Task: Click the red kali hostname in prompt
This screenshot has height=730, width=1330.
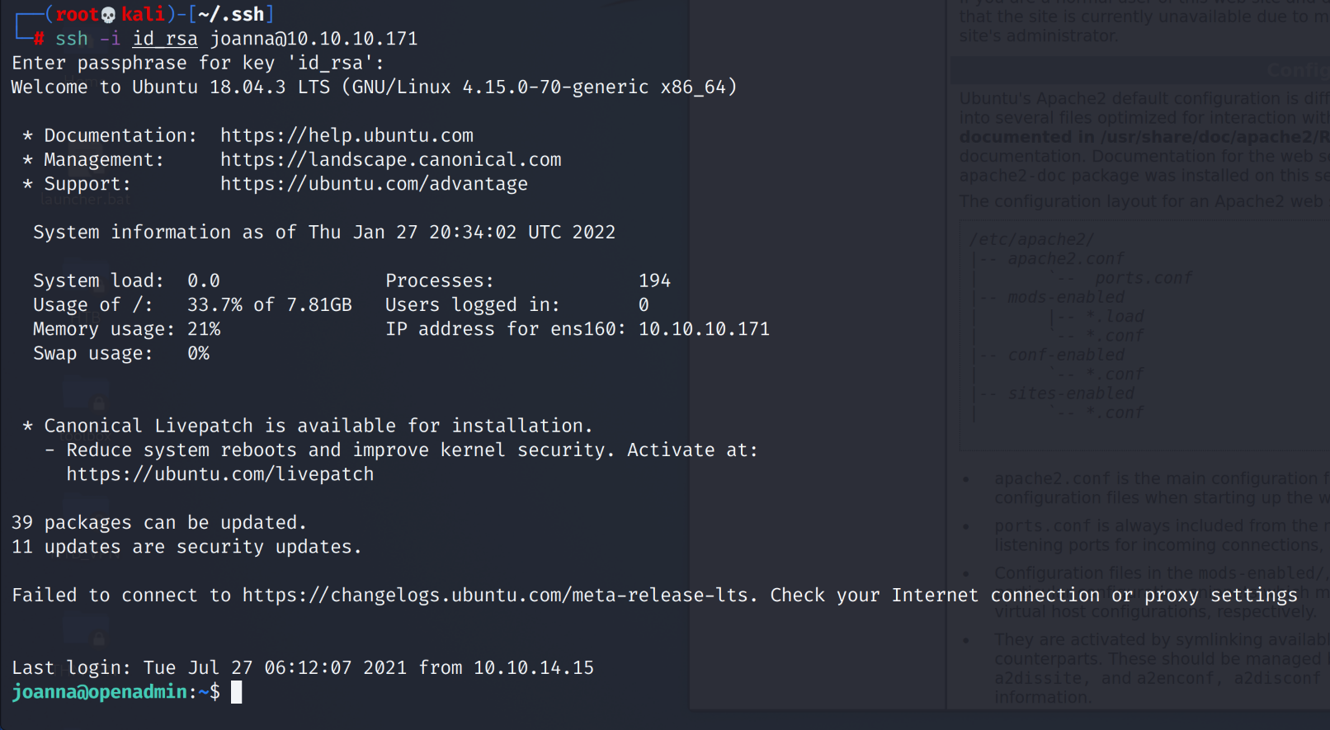Action: (143, 15)
